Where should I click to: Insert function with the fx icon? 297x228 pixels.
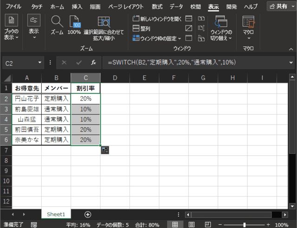(93, 62)
